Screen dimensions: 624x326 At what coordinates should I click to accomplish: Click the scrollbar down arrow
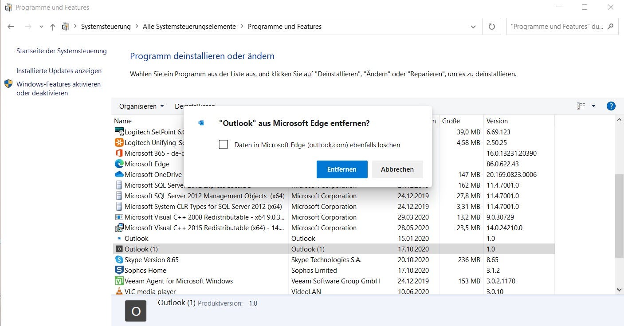[x=620, y=290]
